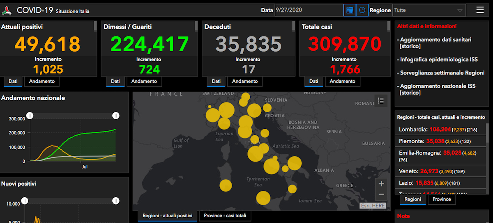
Task: Expand the Regione dropdown set to Tutte
Action: coord(429,10)
